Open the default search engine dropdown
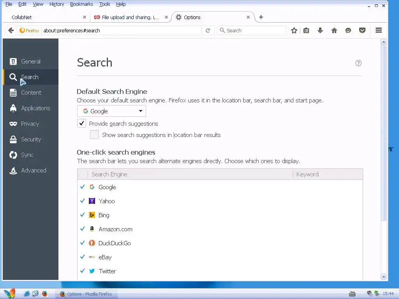This screenshot has height=299, width=399. (x=111, y=111)
